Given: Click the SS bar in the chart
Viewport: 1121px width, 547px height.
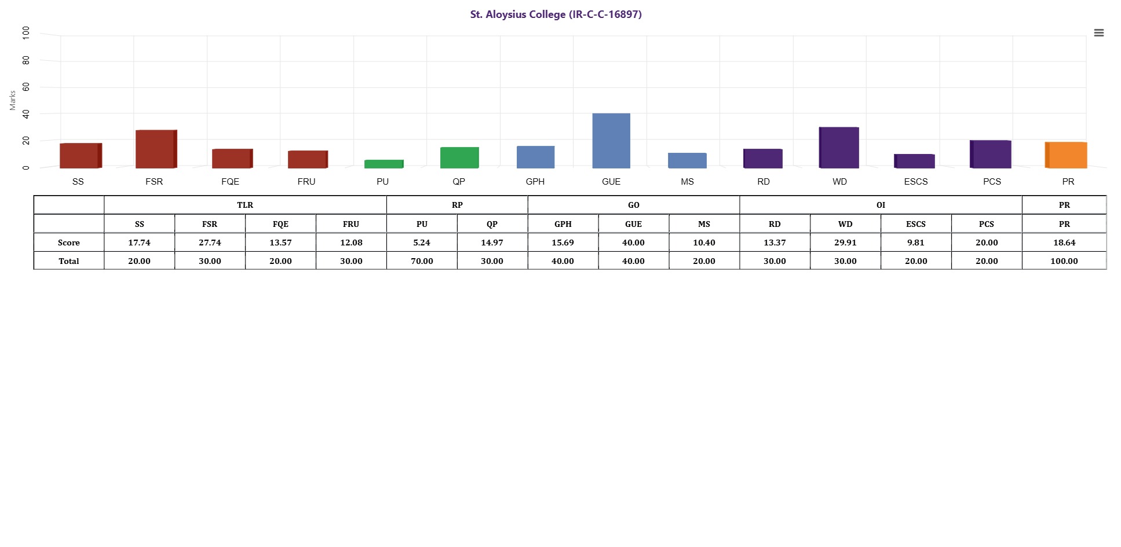Looking at the screenshot, I should tap(81, 156).
